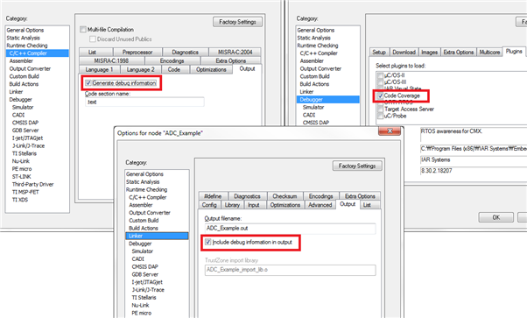527x318 pixels.
Task: Select GDB Server in linker dialog list
Action: tap(144, 274)
